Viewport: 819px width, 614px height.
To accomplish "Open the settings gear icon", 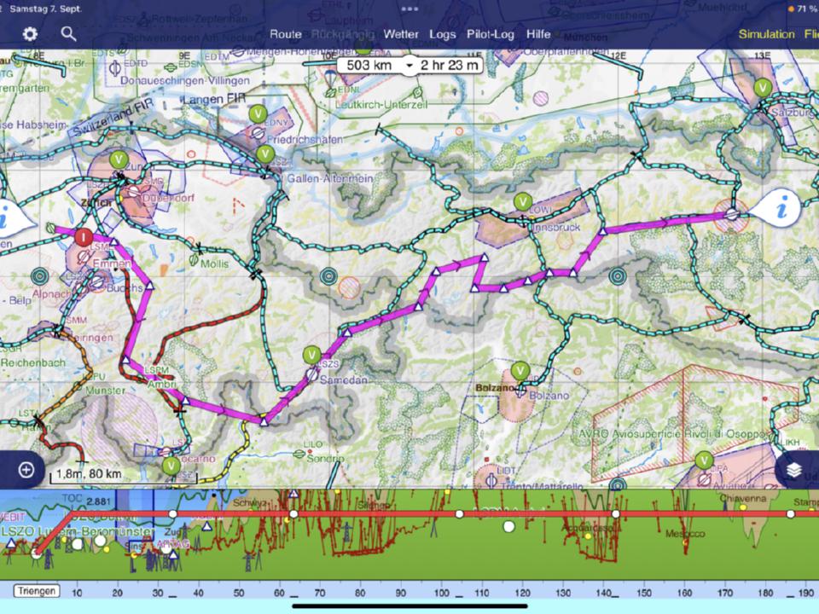I will pos(31,34).
